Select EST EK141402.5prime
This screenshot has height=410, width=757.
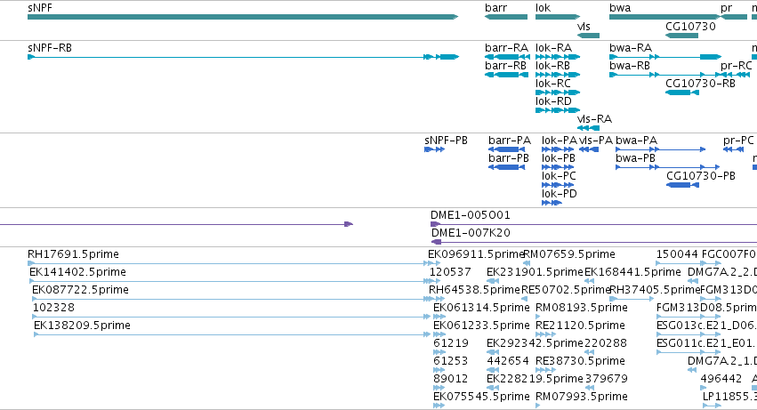point(77,272)
